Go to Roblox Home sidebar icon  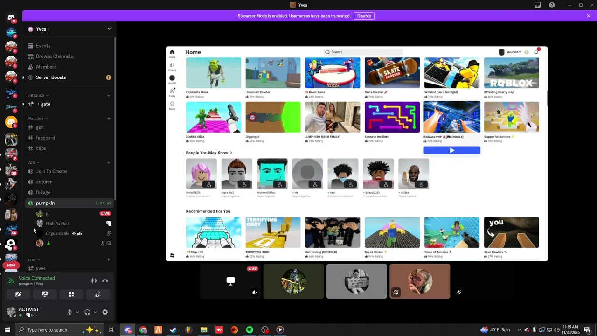click(x=172, y=54)
